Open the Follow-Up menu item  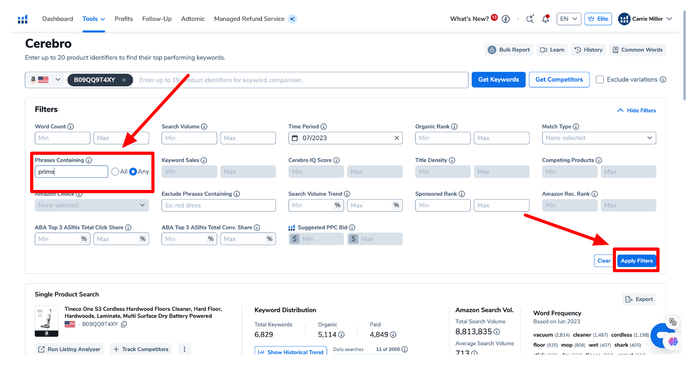click(x=157, y=19)
